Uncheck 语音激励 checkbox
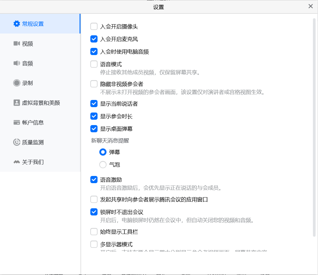The image size is (318, 275). 94,180
